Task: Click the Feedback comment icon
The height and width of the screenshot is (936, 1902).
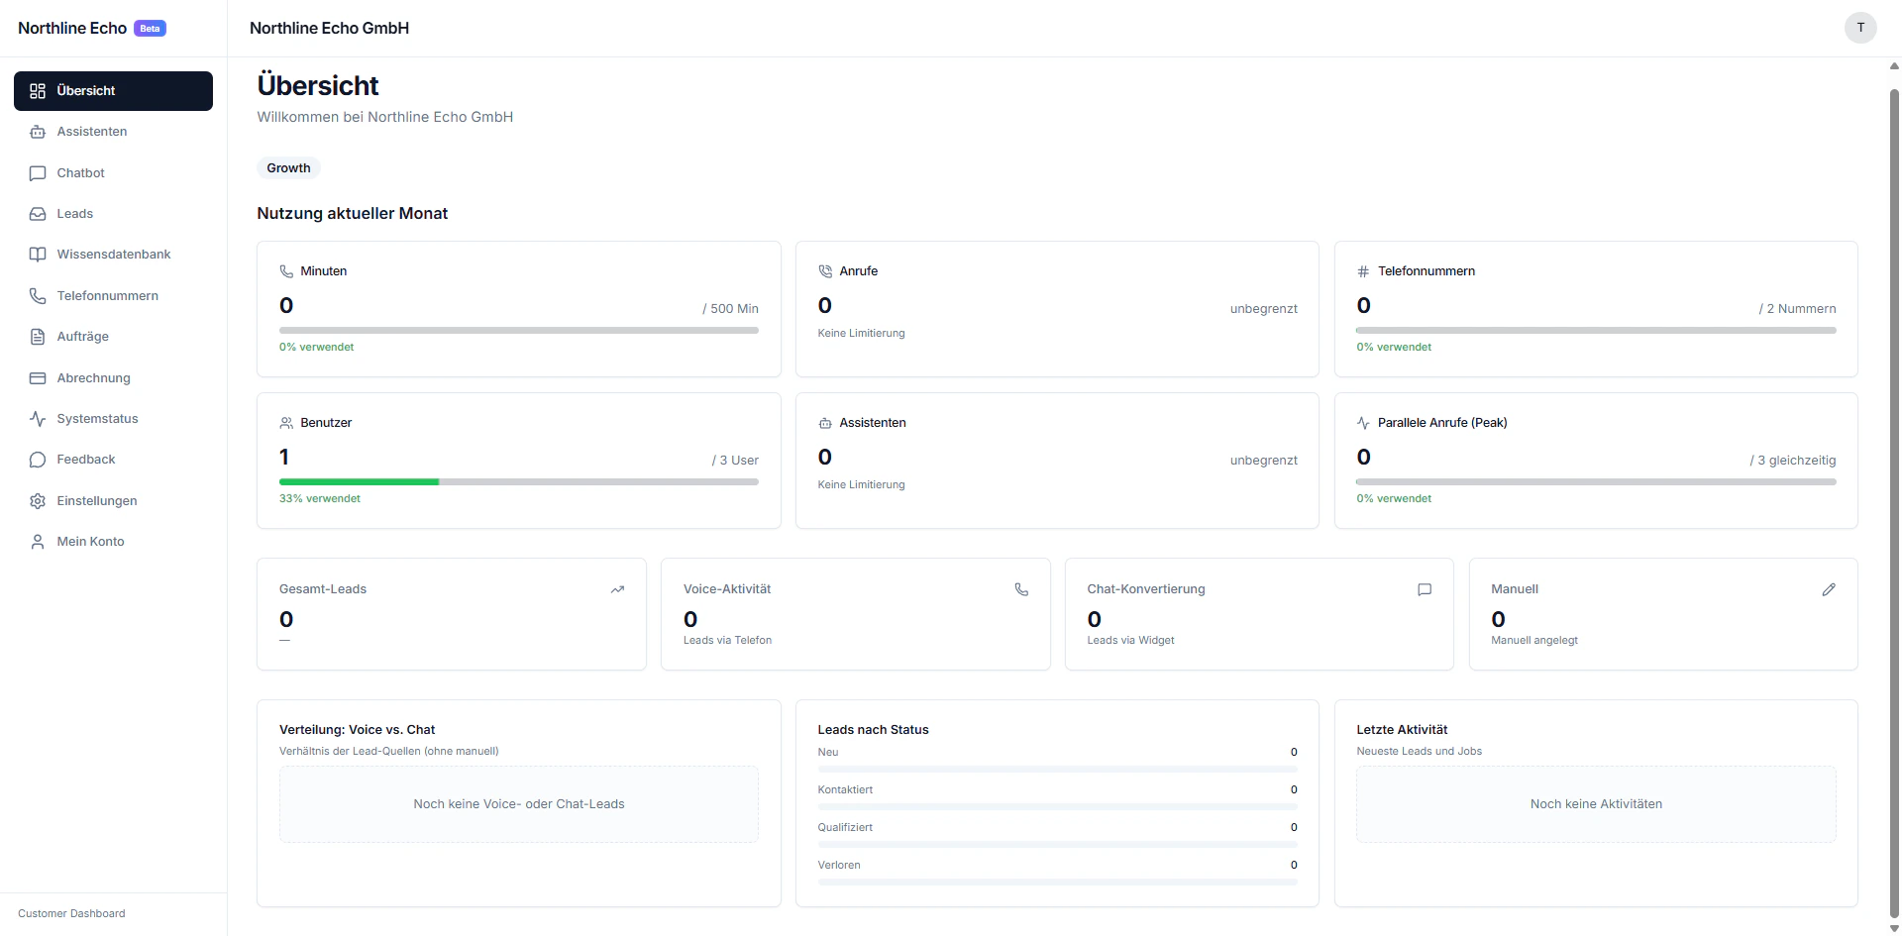Action: (x=37, y=459)
